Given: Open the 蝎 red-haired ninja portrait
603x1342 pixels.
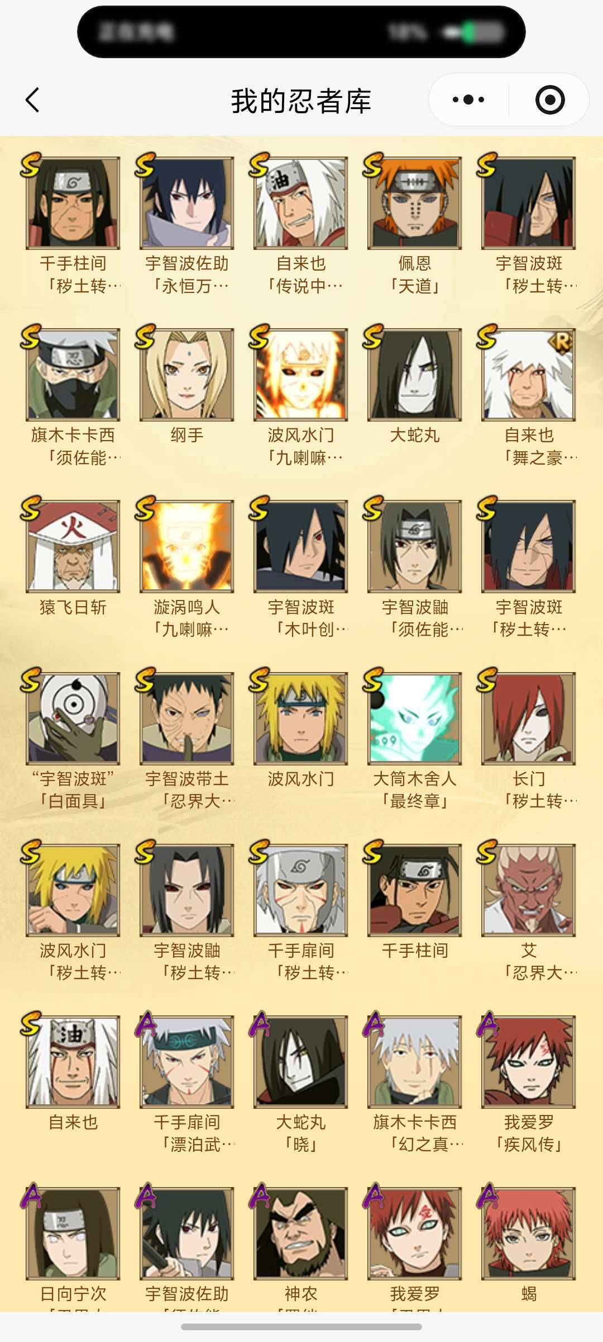Looking at the screenshot, I should point(529,1234).
